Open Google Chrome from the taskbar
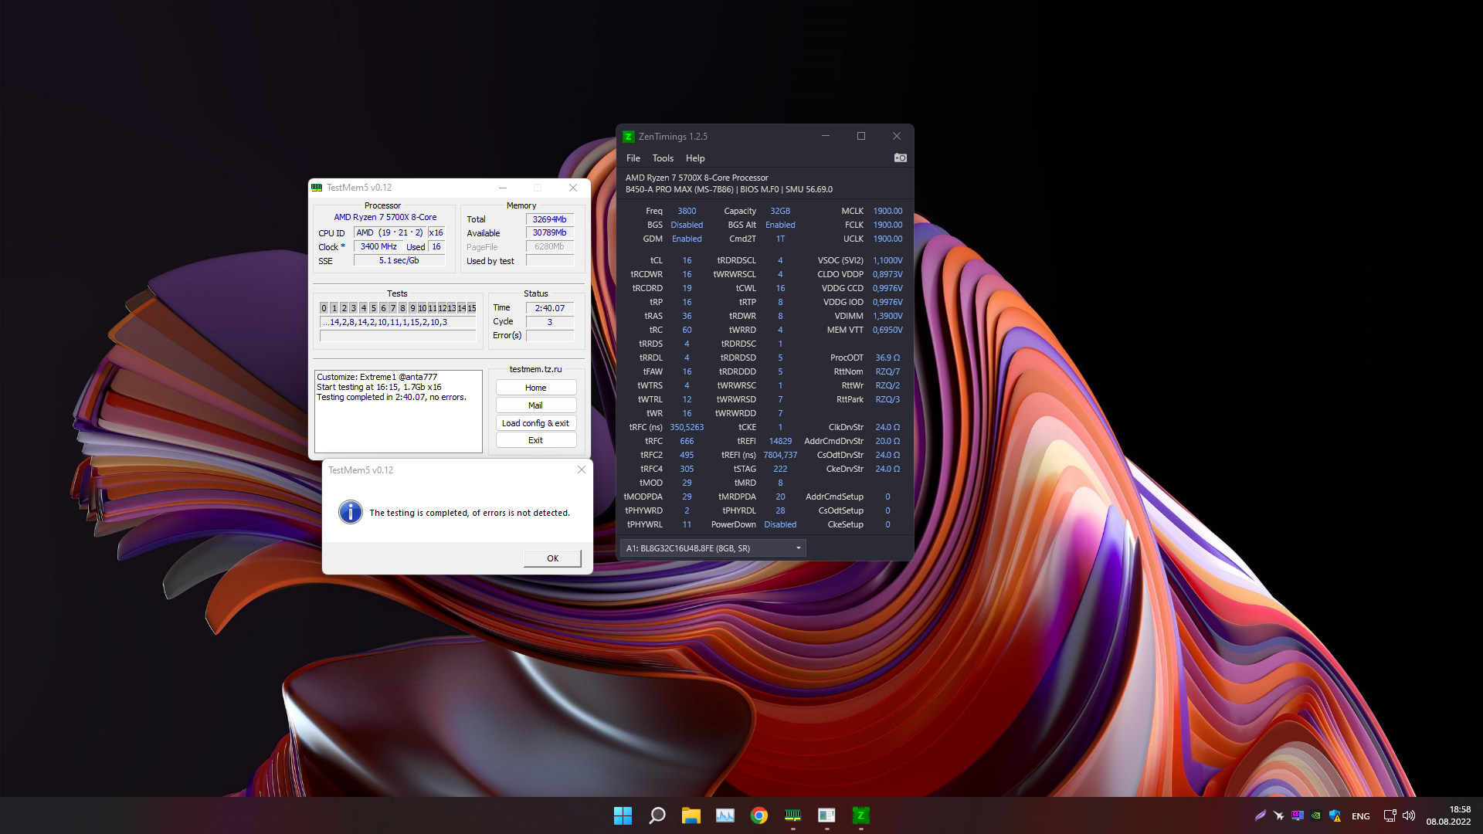The width and height of the screenshot is (1483, 834). click(758, 815)
